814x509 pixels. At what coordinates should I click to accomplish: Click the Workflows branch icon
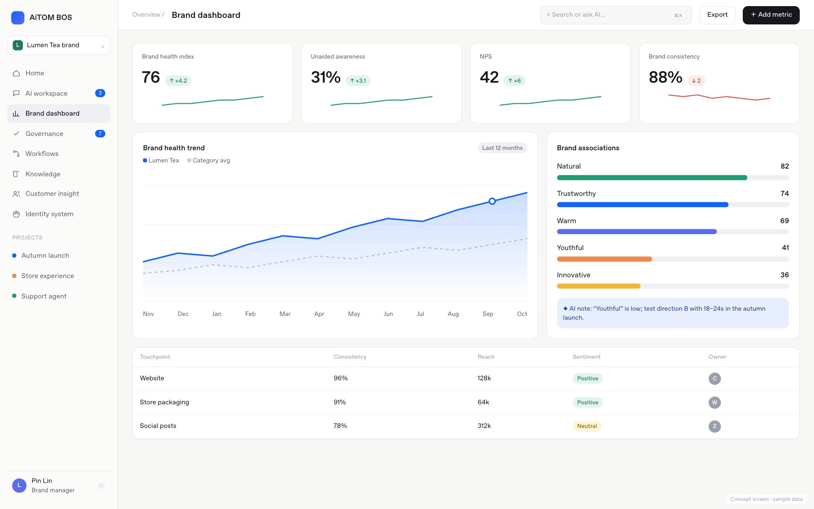(16, 154)
